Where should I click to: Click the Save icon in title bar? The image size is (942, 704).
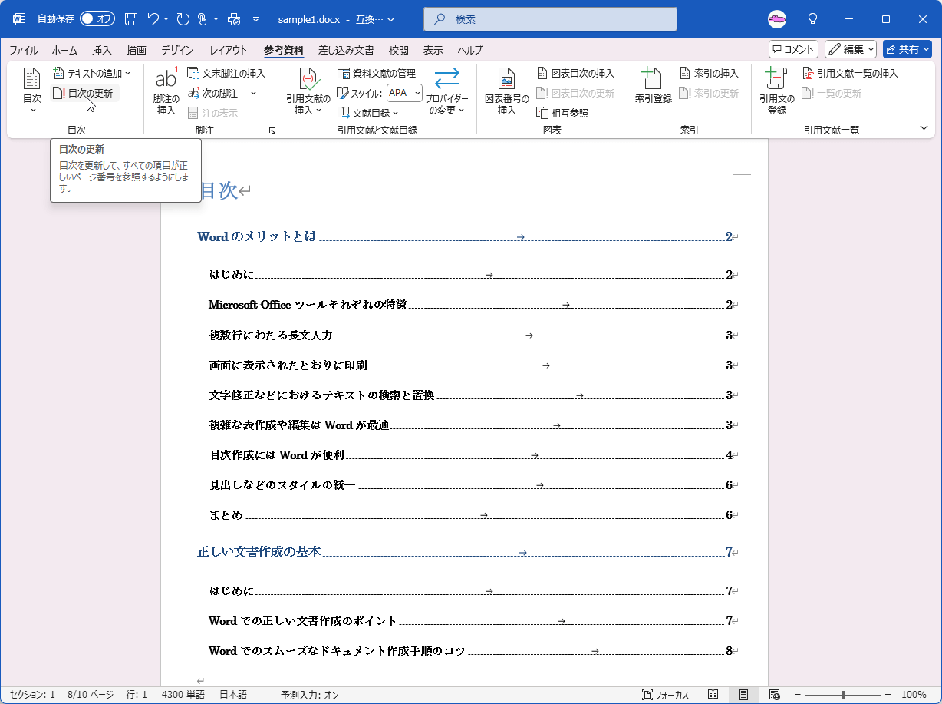(131, 18)
